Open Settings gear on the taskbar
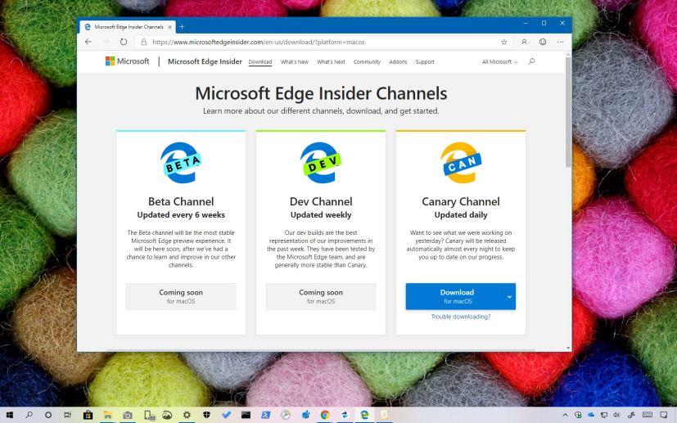Screen dimensions: 677x423 [x=187, y=416]
